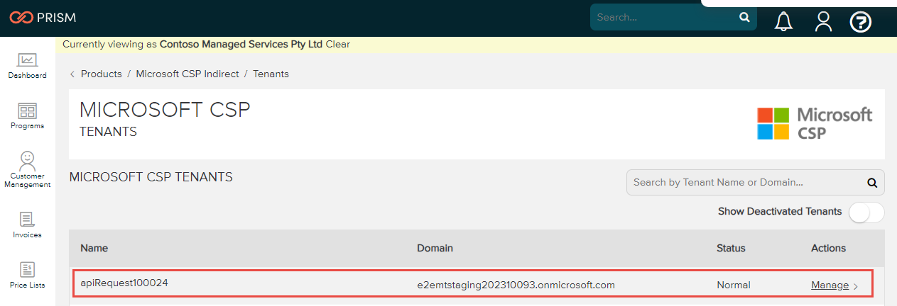Click domain e2emtstaging202310093.onmicrosoft.com
Image resolution: width=897 pixels, height=306 pixels.
coord(516,285)
